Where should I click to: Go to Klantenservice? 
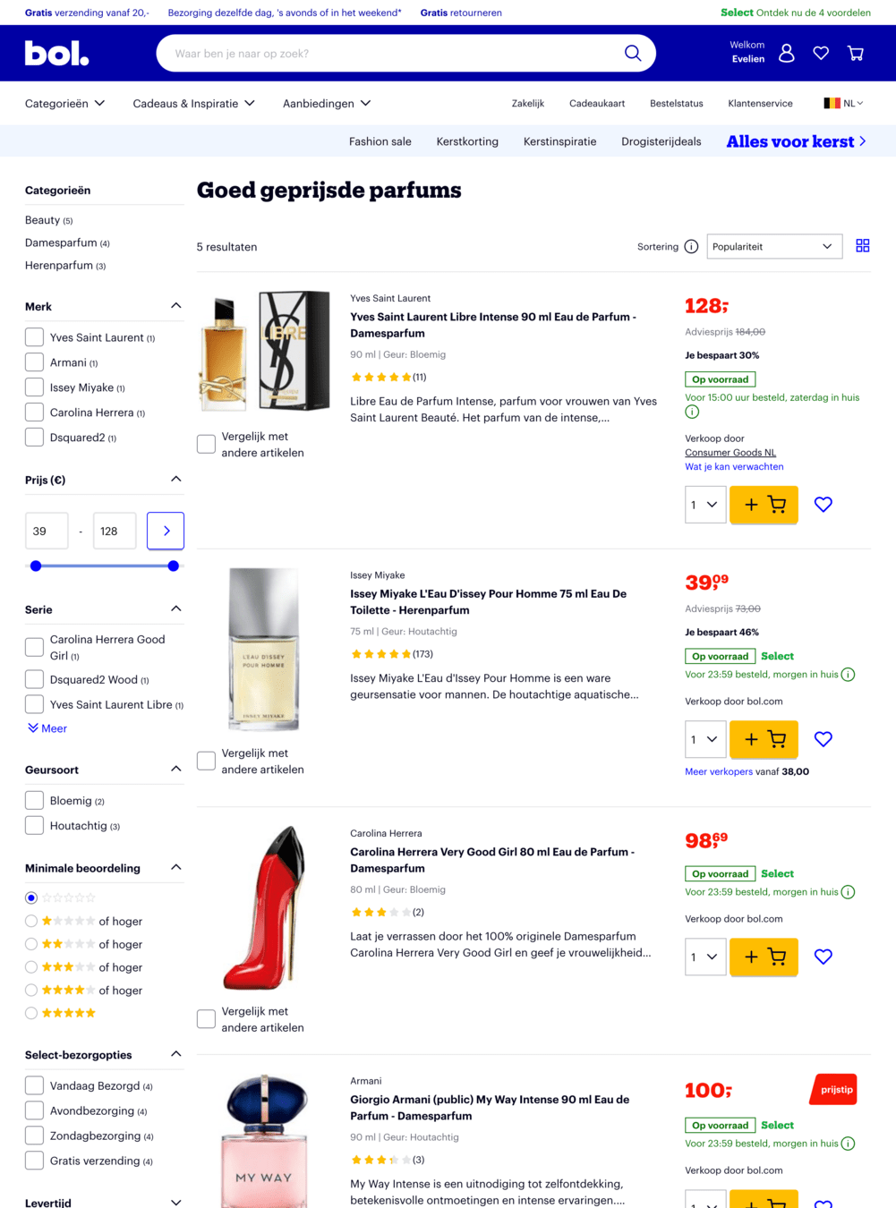pos(760,104)
